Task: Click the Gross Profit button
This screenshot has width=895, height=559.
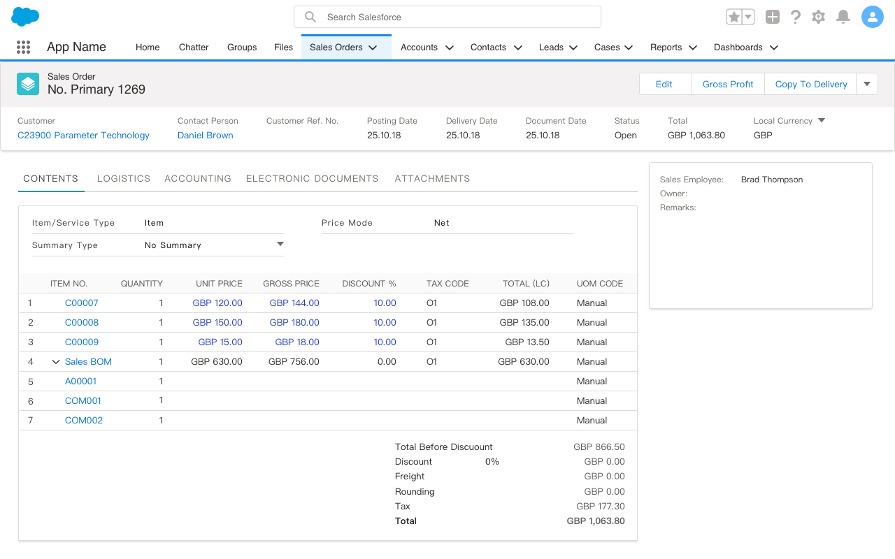Action: pos(727,83)
